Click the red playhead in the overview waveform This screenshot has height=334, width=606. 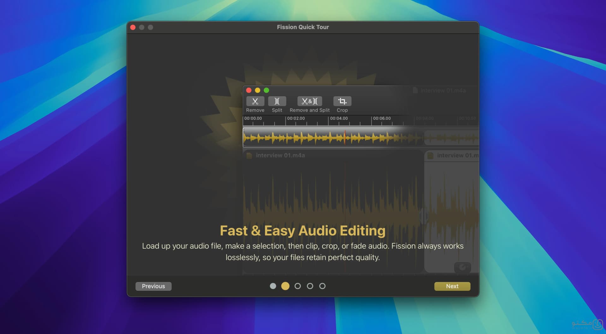tap(345, 138)
